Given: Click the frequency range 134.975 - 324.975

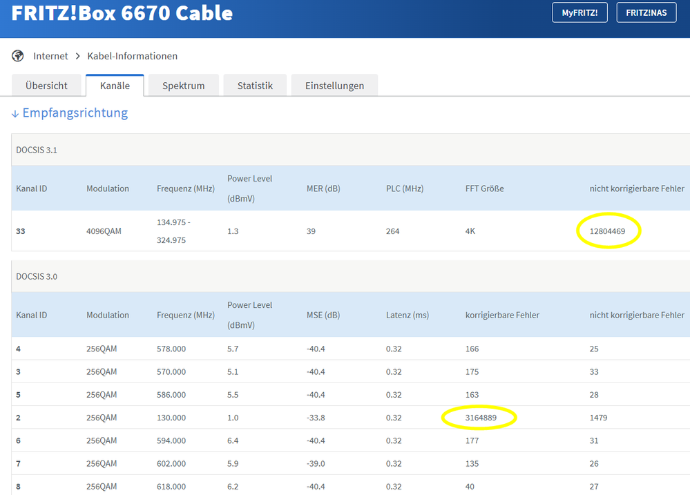Looking at the screenshot, I should coord(173,231).
